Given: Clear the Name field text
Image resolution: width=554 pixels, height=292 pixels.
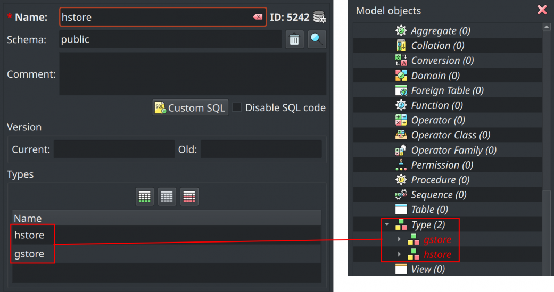Looking at the screenshot, I should pyautogui.click(x=258, y=17).
